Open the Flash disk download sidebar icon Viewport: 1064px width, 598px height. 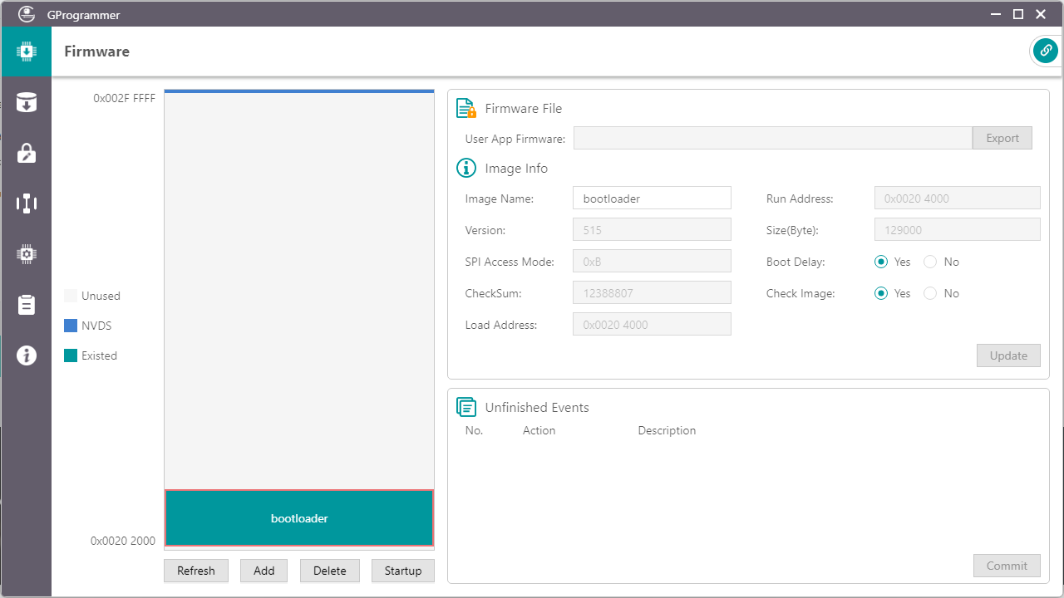[x=27, y=103]
